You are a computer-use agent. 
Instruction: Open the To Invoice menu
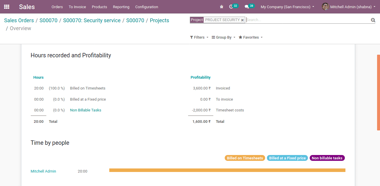point(77,7)
